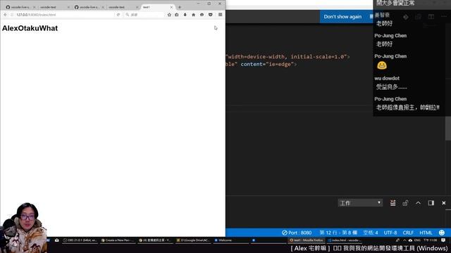
Task: Click the cloud icon in system tray
Action: click(x=410, y=240)
